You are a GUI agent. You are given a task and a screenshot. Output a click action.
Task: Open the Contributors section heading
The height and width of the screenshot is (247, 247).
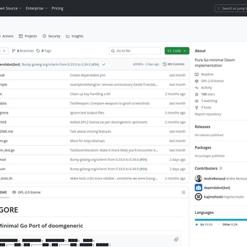pyautogui.click(x=206, y=168)
